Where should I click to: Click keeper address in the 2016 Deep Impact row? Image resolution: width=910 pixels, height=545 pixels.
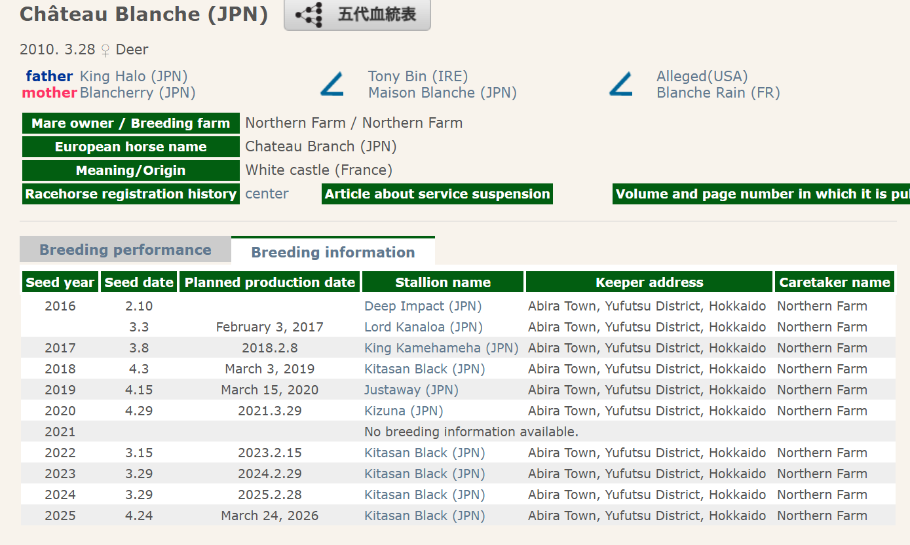[647, 306]
